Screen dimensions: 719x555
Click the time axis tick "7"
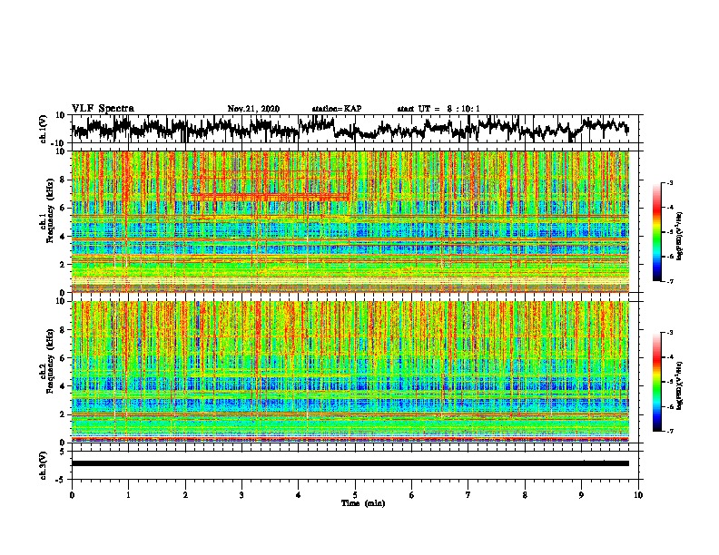468,495
